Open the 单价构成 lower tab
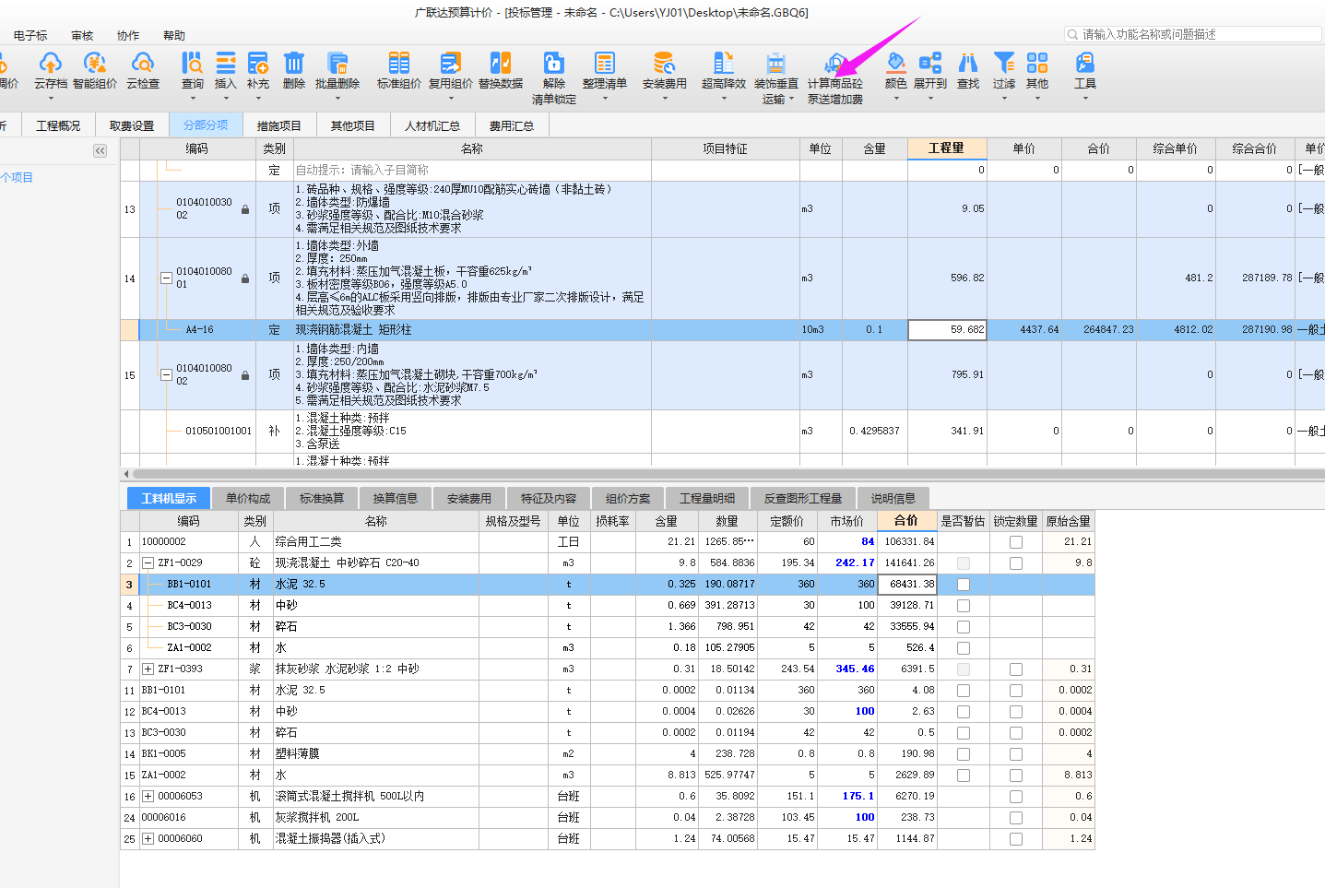1325x888 pixels. point(248,498)
